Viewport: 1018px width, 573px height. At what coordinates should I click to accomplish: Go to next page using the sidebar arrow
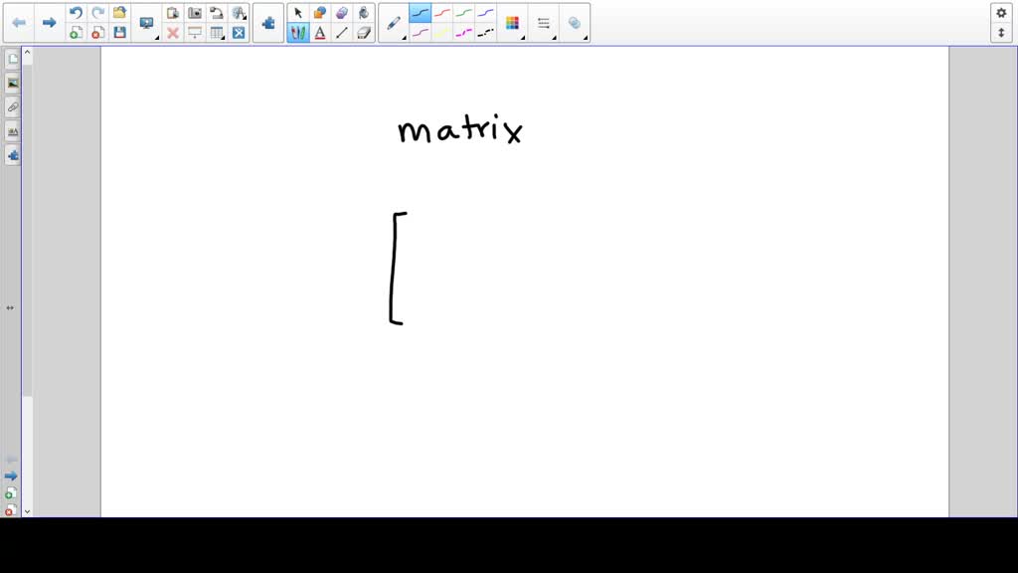pyautogui.click(x=11, y=477)
